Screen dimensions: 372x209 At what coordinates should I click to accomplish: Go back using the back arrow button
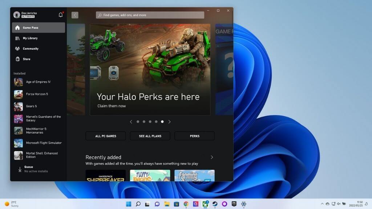[75, 15]
